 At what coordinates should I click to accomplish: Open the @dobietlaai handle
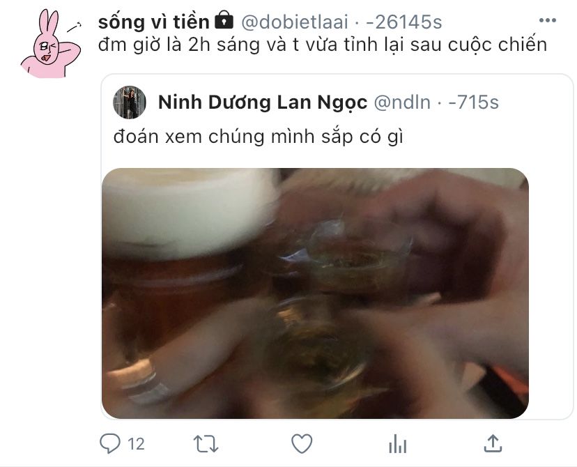(x=294, y=22)
